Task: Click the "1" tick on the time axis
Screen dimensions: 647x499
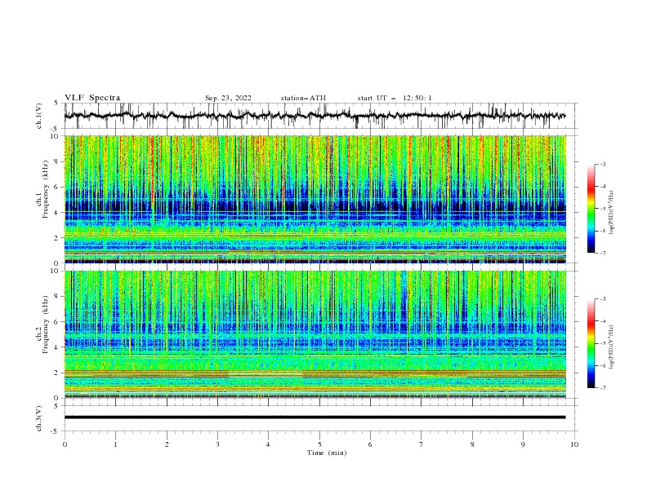Action: [115, 444]
